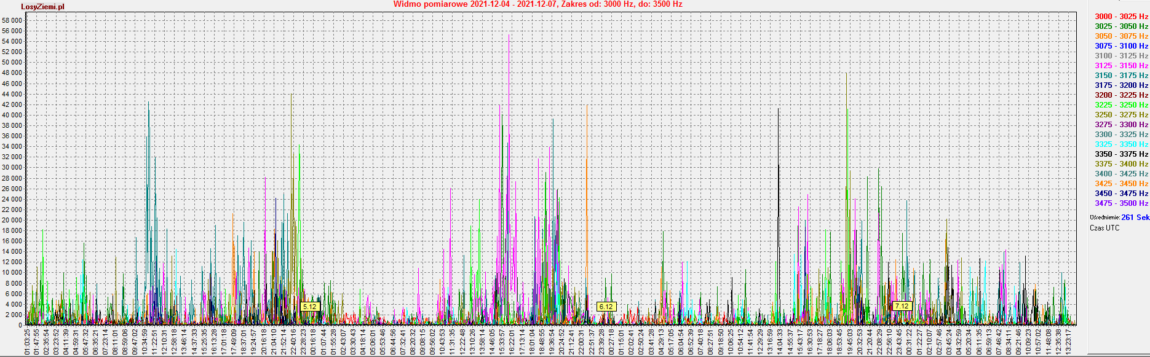The height and width of the screenshot is (357, 1150).
Task: Click the averaging value 261 Sek
Action: point(1135,218)
